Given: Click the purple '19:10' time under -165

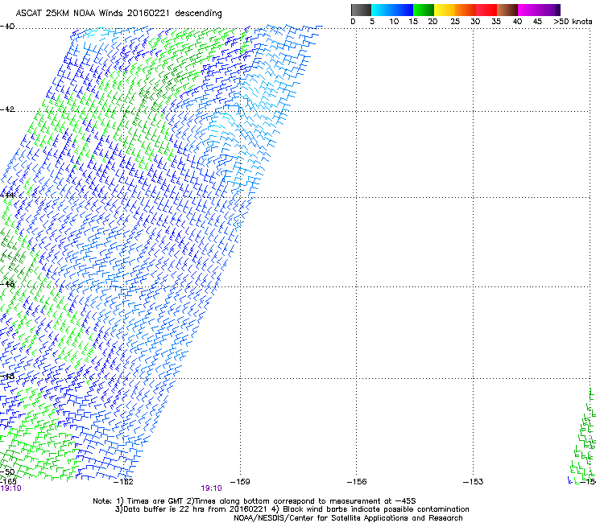Looking at the screenshot, I should [10, 488].
